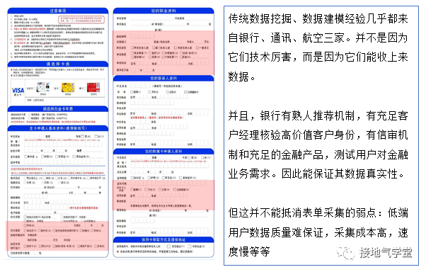The height and width of the screenshot is (272, 426).
Task: Click the 您的联系人资料 section header
Action: [163, 79]
